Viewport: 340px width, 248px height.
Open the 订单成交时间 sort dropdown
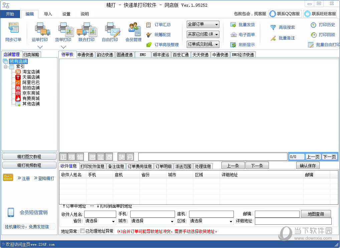click(203, 44)
